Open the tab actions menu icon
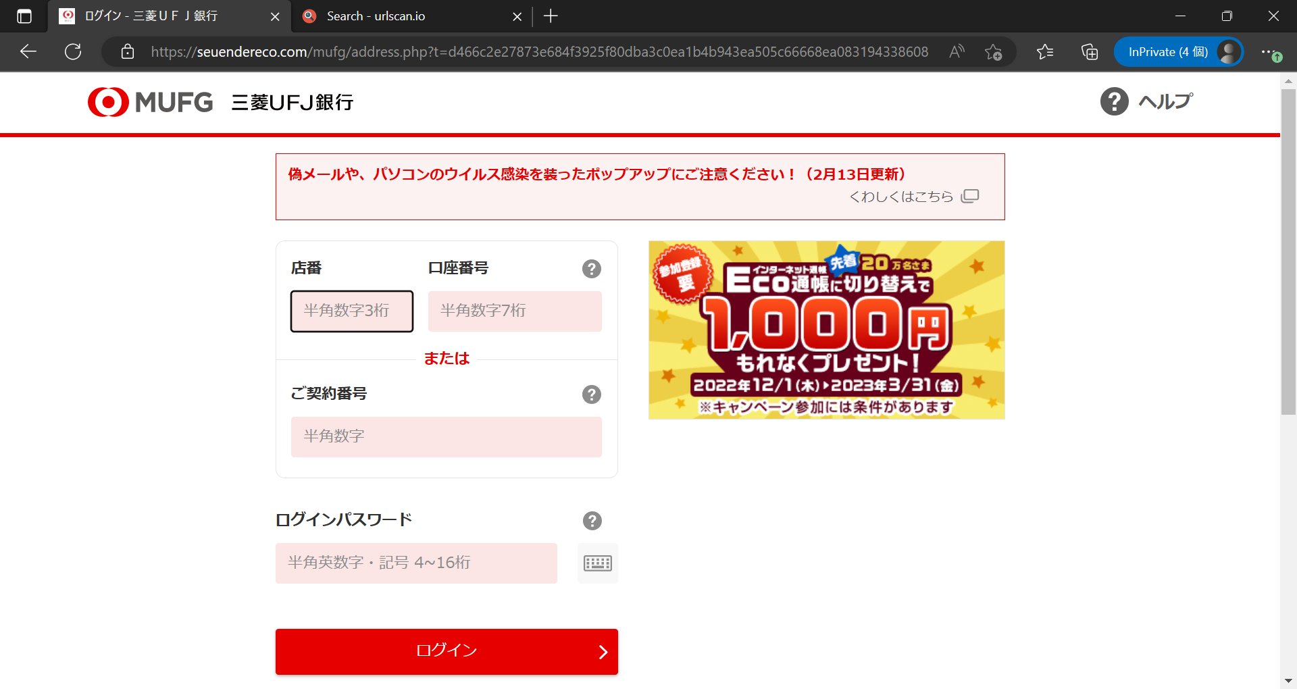 [24, 16]
